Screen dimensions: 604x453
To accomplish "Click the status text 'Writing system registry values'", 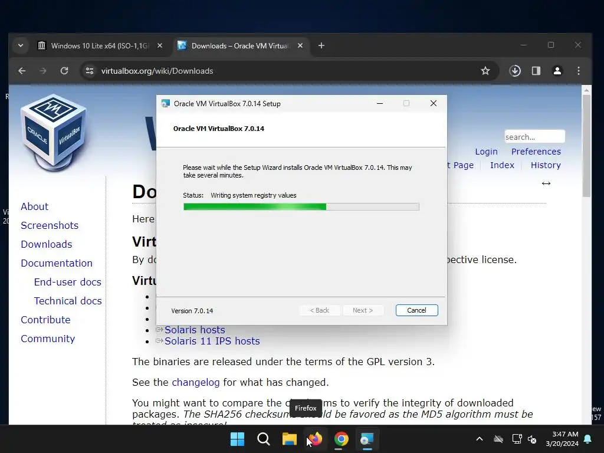I will tap(254, 195).
